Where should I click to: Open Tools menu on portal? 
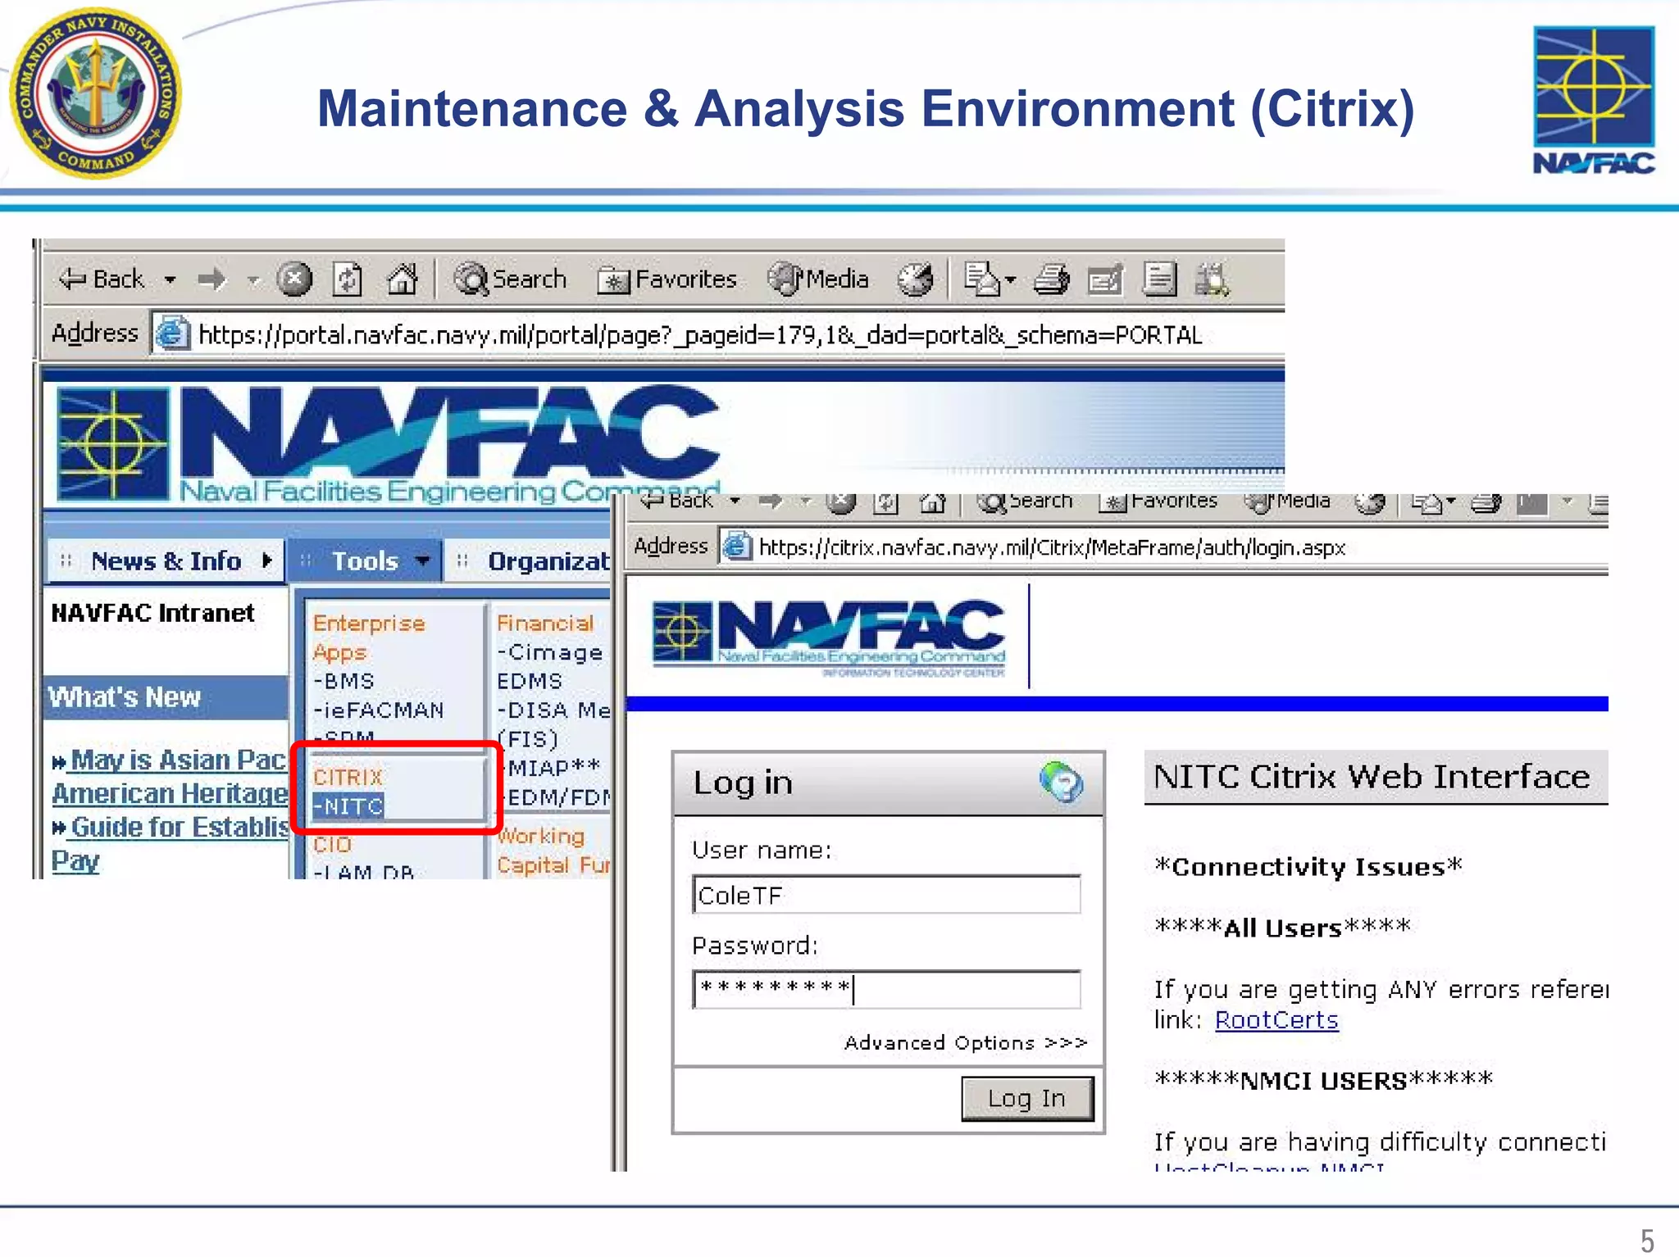coord(366,561)
